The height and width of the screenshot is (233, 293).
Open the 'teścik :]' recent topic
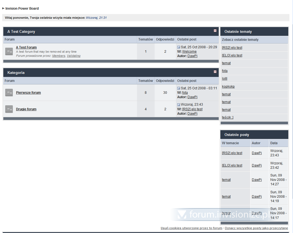tap(228, 117)
